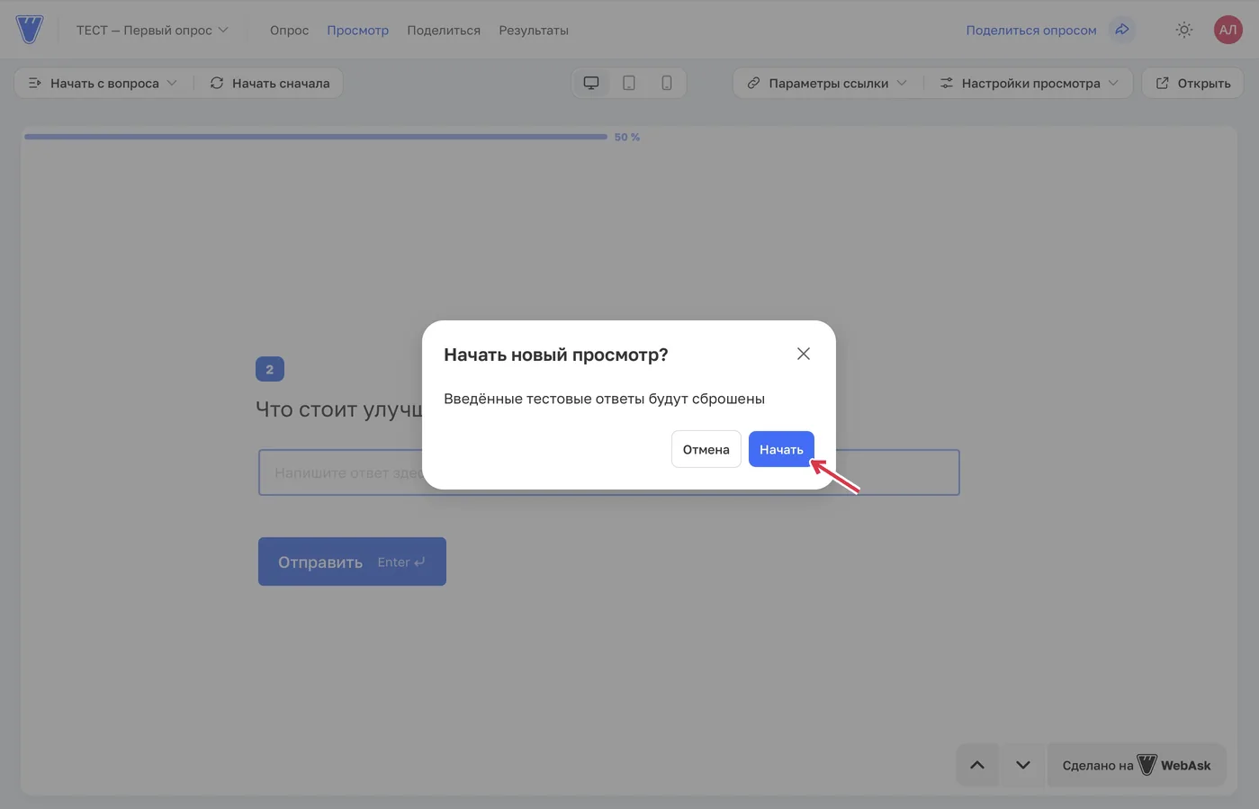Screen dimensions: 1259x809
Task: Click the Начать сначала restart icon
Action: pos(217,83)
